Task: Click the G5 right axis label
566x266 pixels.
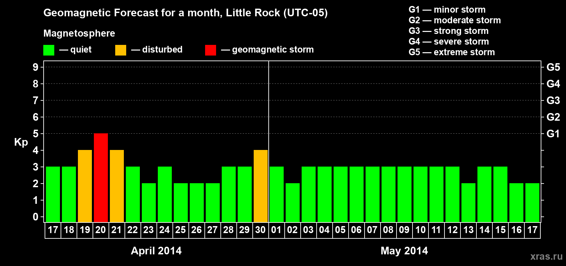Action: coord(553,67)
